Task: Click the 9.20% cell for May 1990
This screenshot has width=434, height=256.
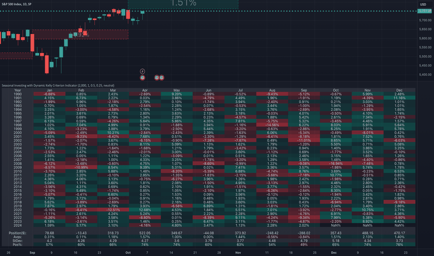Action: [176, 94]
